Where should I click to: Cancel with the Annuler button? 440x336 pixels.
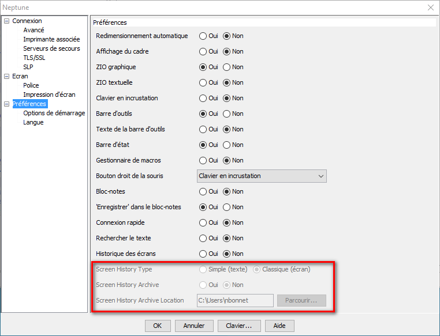point(194,326)
